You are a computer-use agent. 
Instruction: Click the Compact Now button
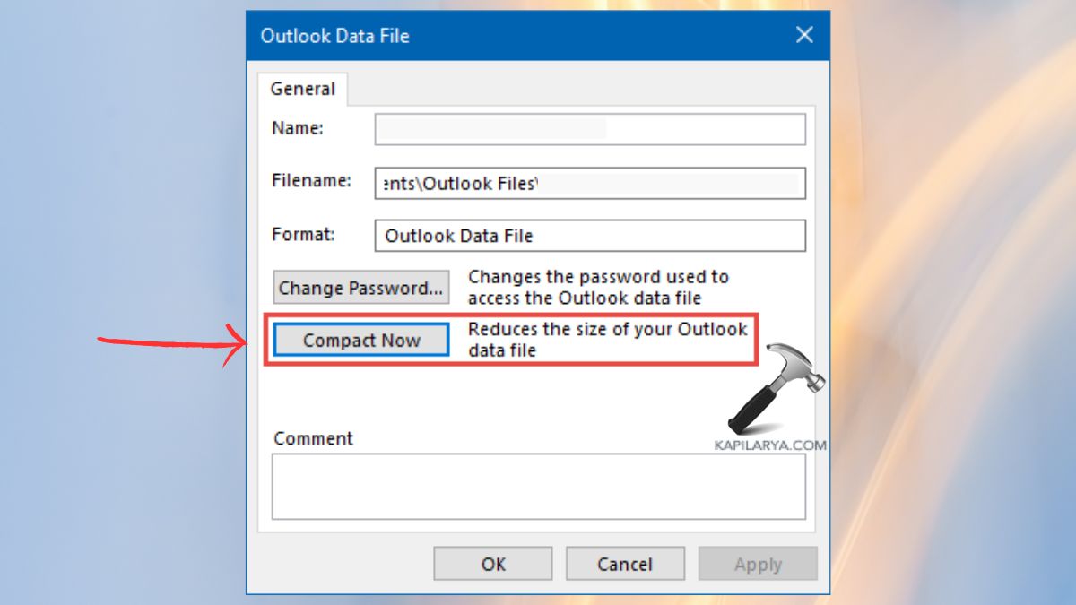pos(360,340)
